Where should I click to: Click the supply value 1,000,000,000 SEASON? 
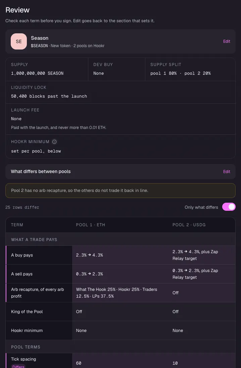[37, 73]
